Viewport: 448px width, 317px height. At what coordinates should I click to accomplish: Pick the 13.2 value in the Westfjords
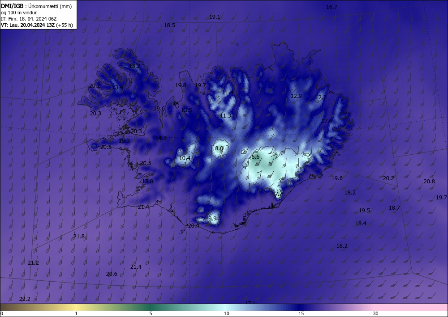[x=135, y=66]
